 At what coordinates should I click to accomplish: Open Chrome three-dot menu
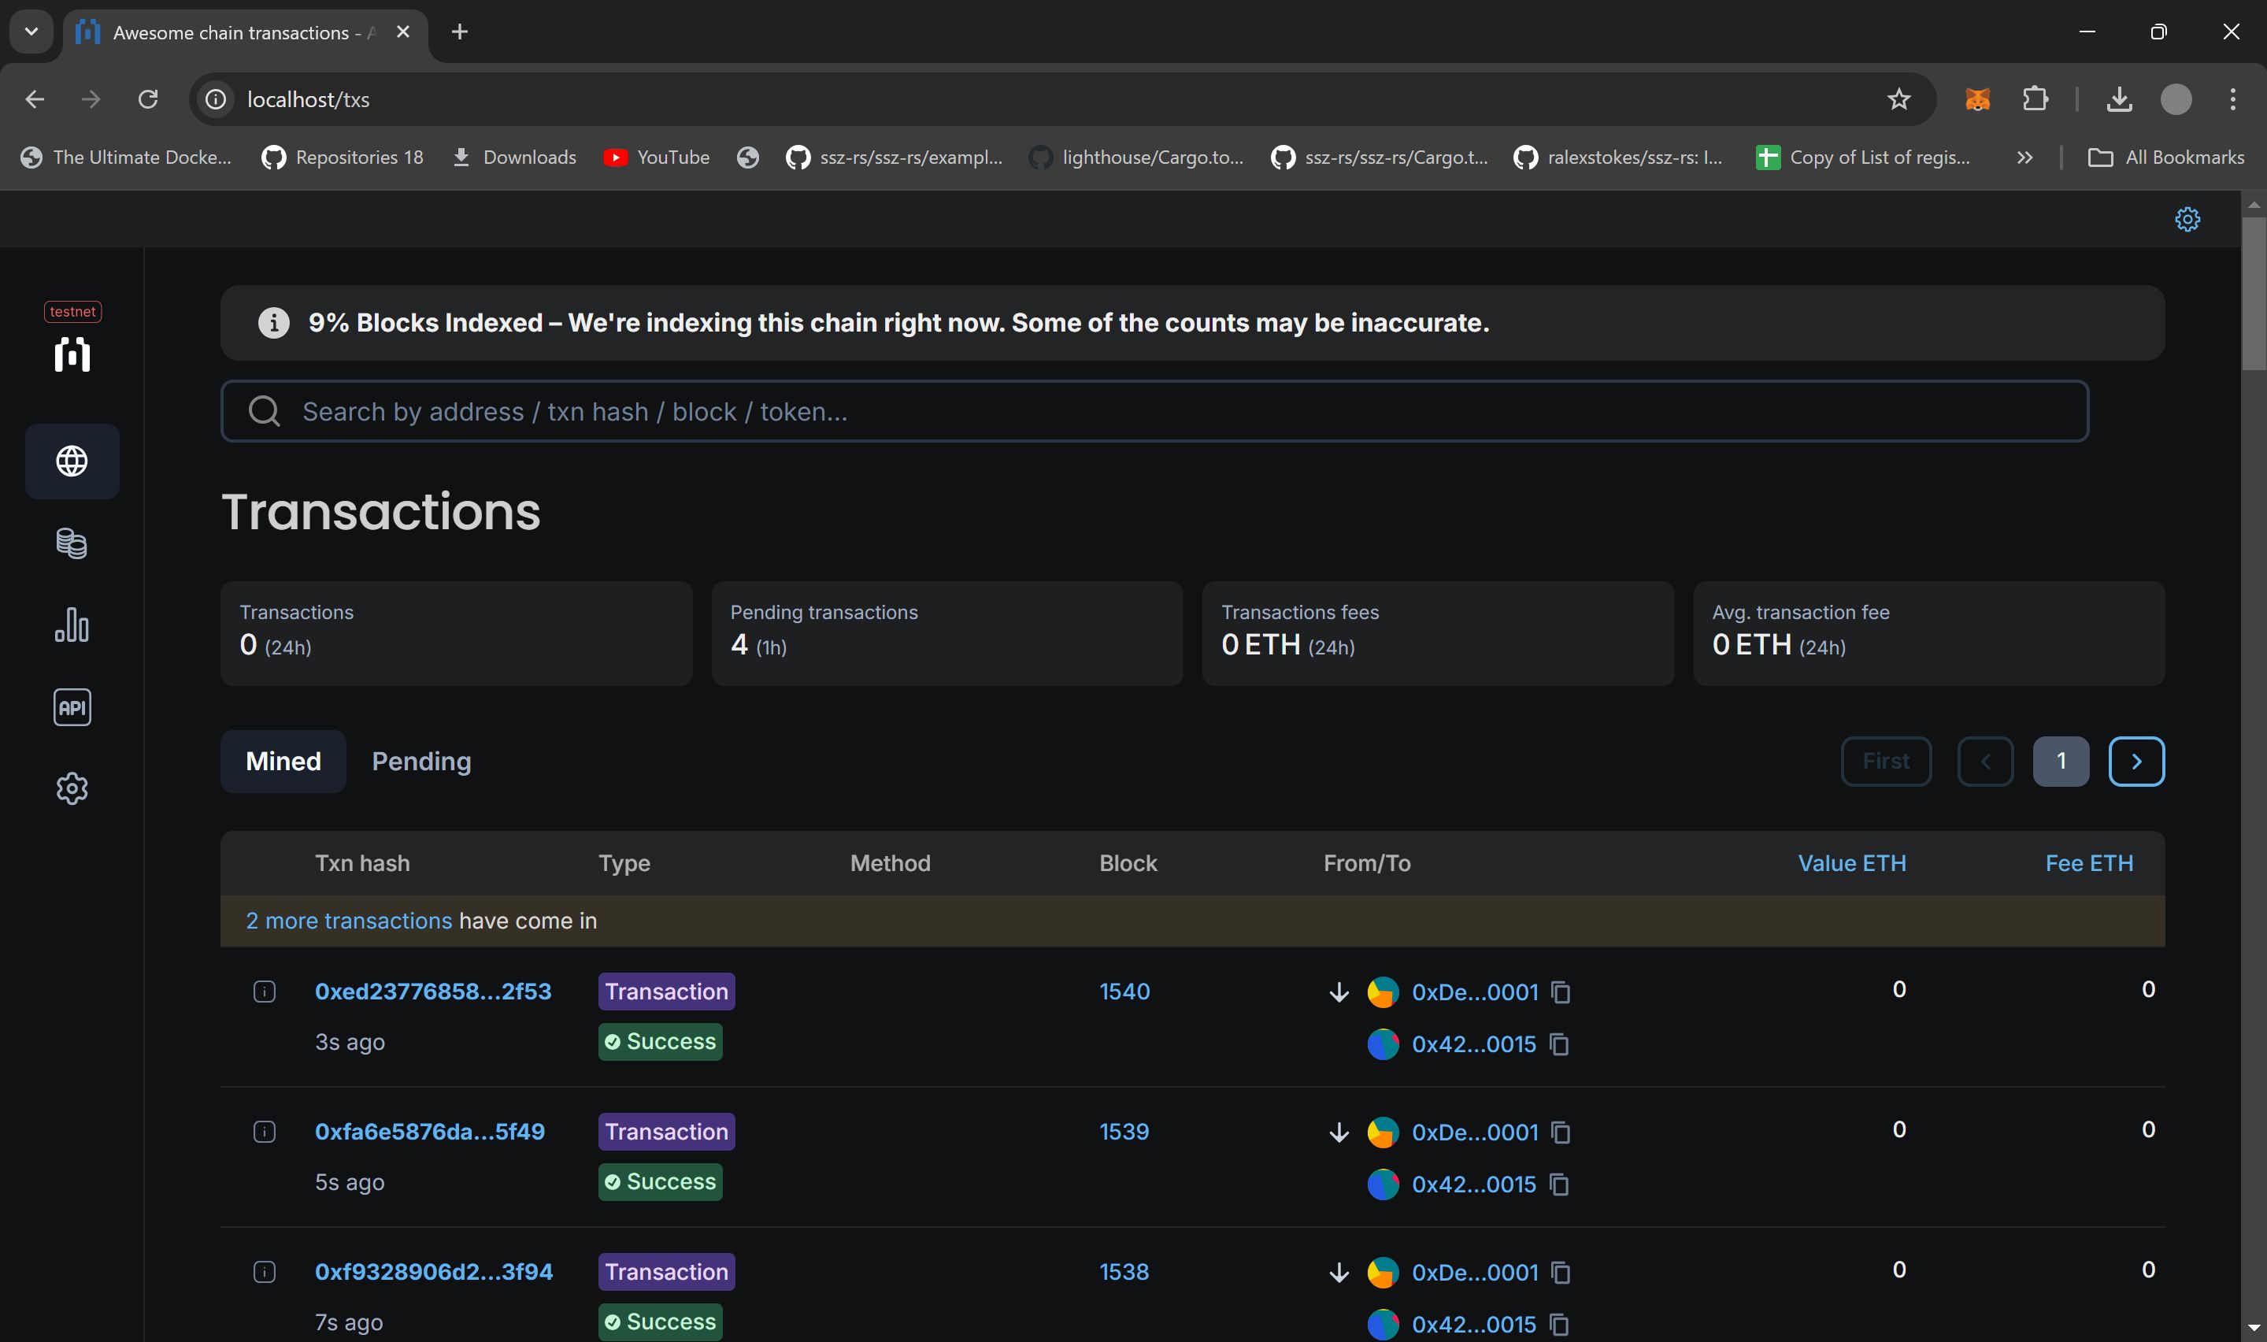pos(2232,98)
